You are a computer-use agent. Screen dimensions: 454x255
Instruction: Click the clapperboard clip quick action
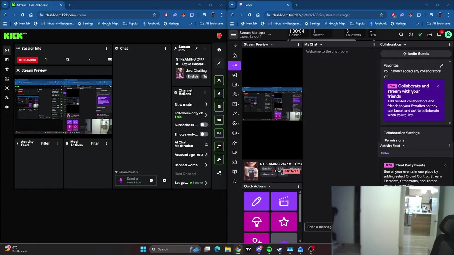coord(284,201)
